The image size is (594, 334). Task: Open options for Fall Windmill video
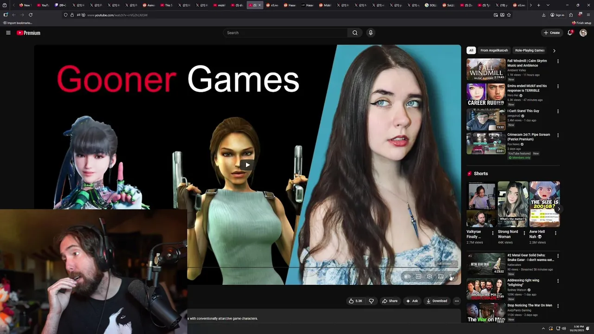[x=558, y=61]
